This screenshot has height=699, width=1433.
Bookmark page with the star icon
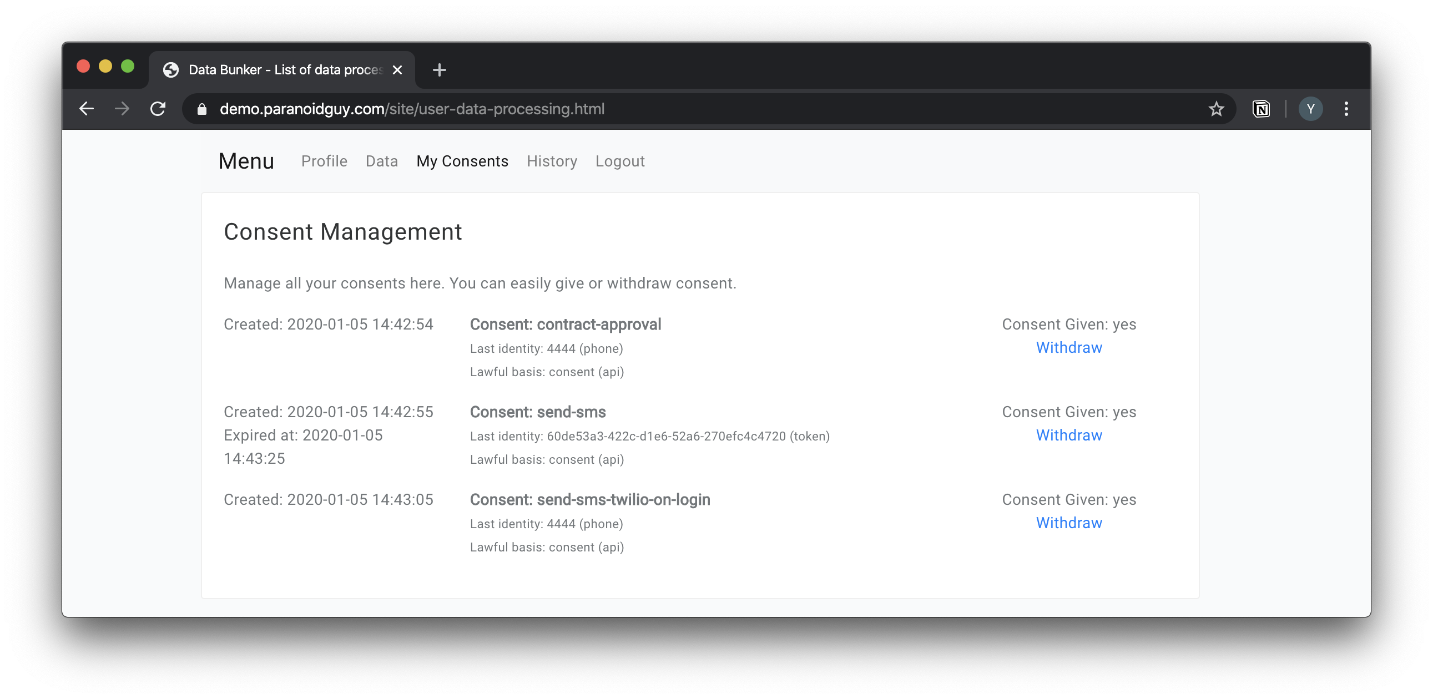tap(1216, 108)
